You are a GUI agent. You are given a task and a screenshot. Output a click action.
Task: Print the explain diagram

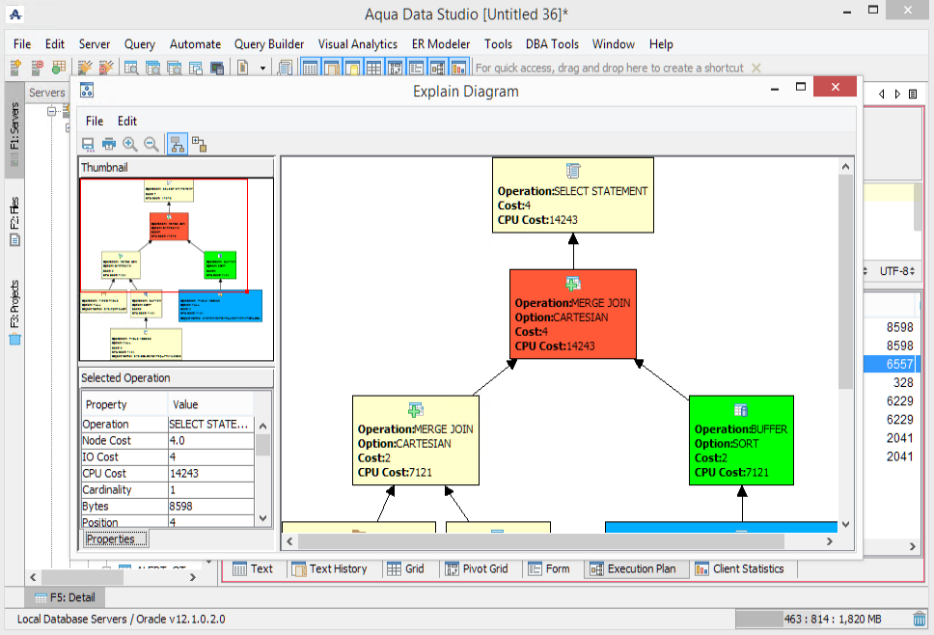pos(108,144)
